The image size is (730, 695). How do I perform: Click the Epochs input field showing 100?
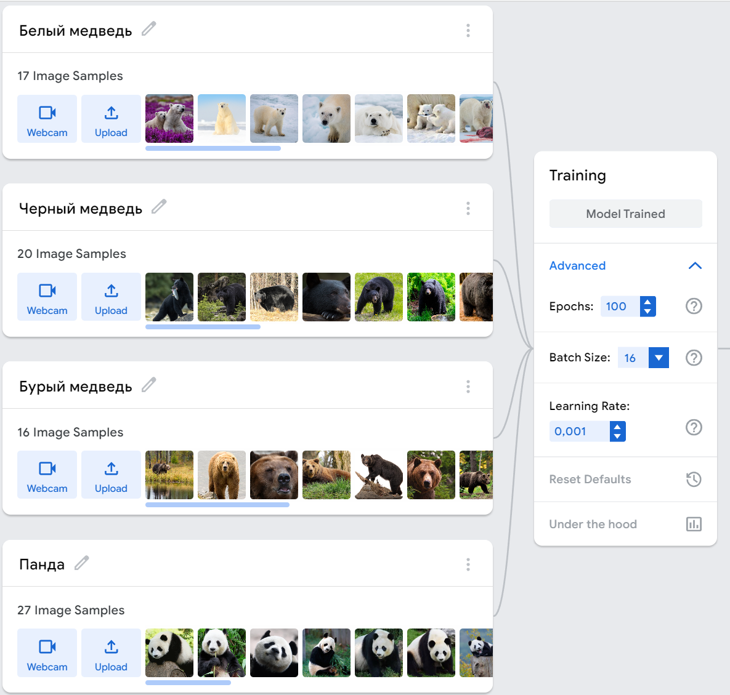point(620,307)
